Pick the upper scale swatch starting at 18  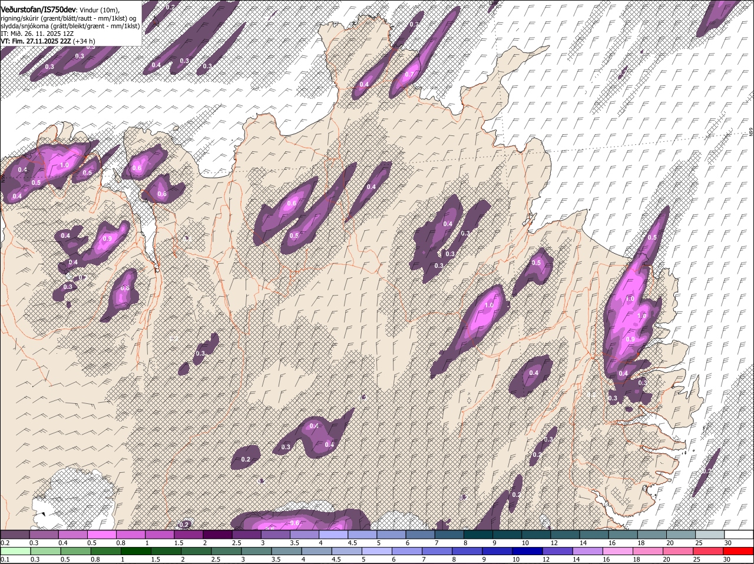[652, 534]
